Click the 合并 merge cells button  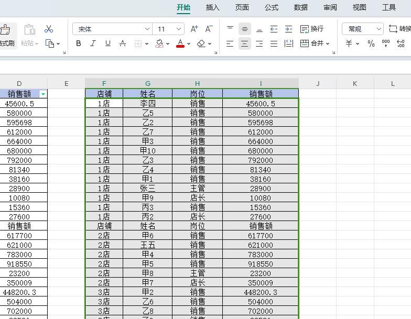coord(311,43)
